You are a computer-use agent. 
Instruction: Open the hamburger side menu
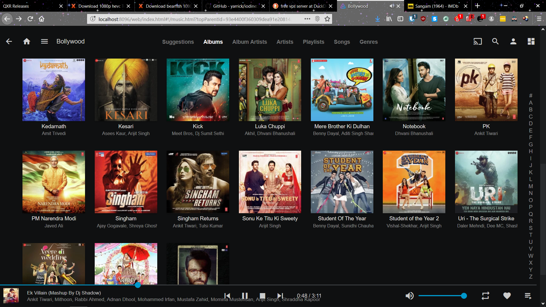[x=44, y=42]
